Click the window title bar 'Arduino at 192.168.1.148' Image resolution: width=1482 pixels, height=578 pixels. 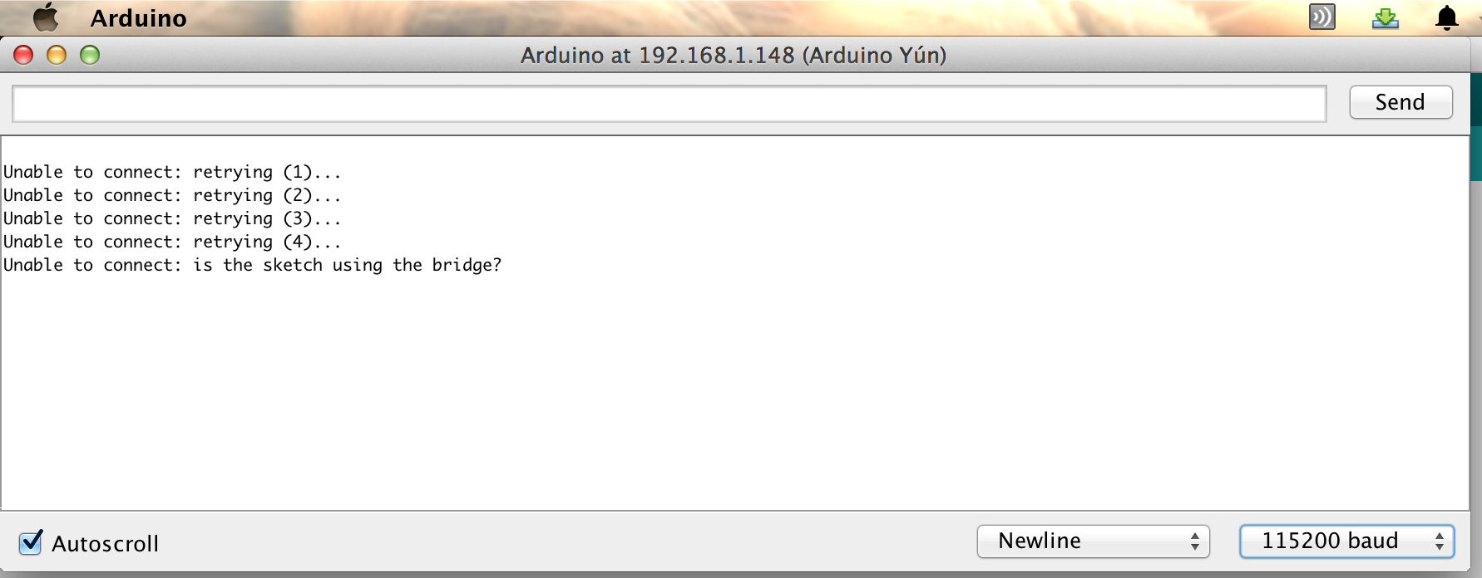pyautogui.click(x=733, y=55)
